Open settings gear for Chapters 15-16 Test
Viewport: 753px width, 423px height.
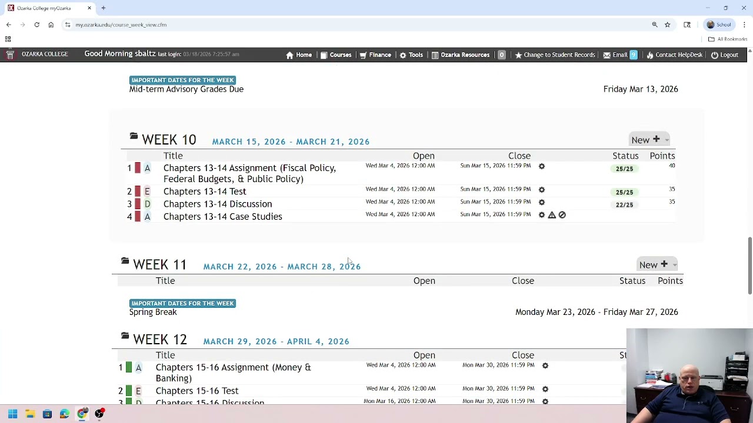click(545, 389)
